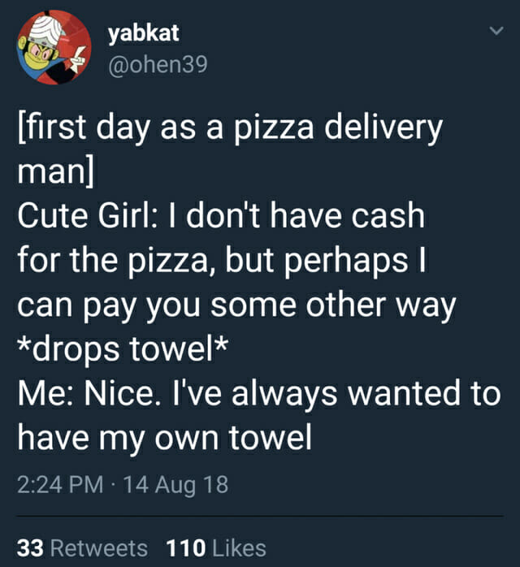This screenshot has height=567, width=520.
Task: Click the retweet count number 33
Action: click(x=30, y=548)
